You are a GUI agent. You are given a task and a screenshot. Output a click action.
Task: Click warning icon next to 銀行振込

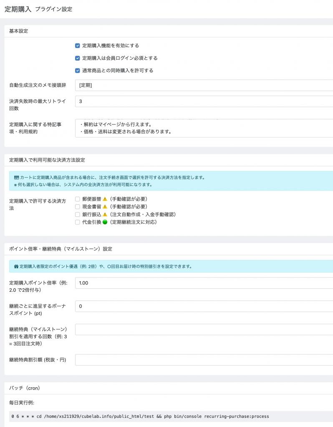tap(105, 215)
